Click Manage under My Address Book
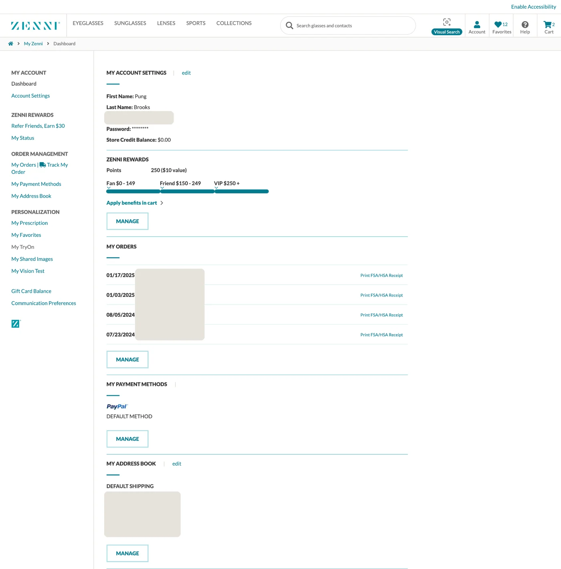561x569 pixels. coord(127,553)
